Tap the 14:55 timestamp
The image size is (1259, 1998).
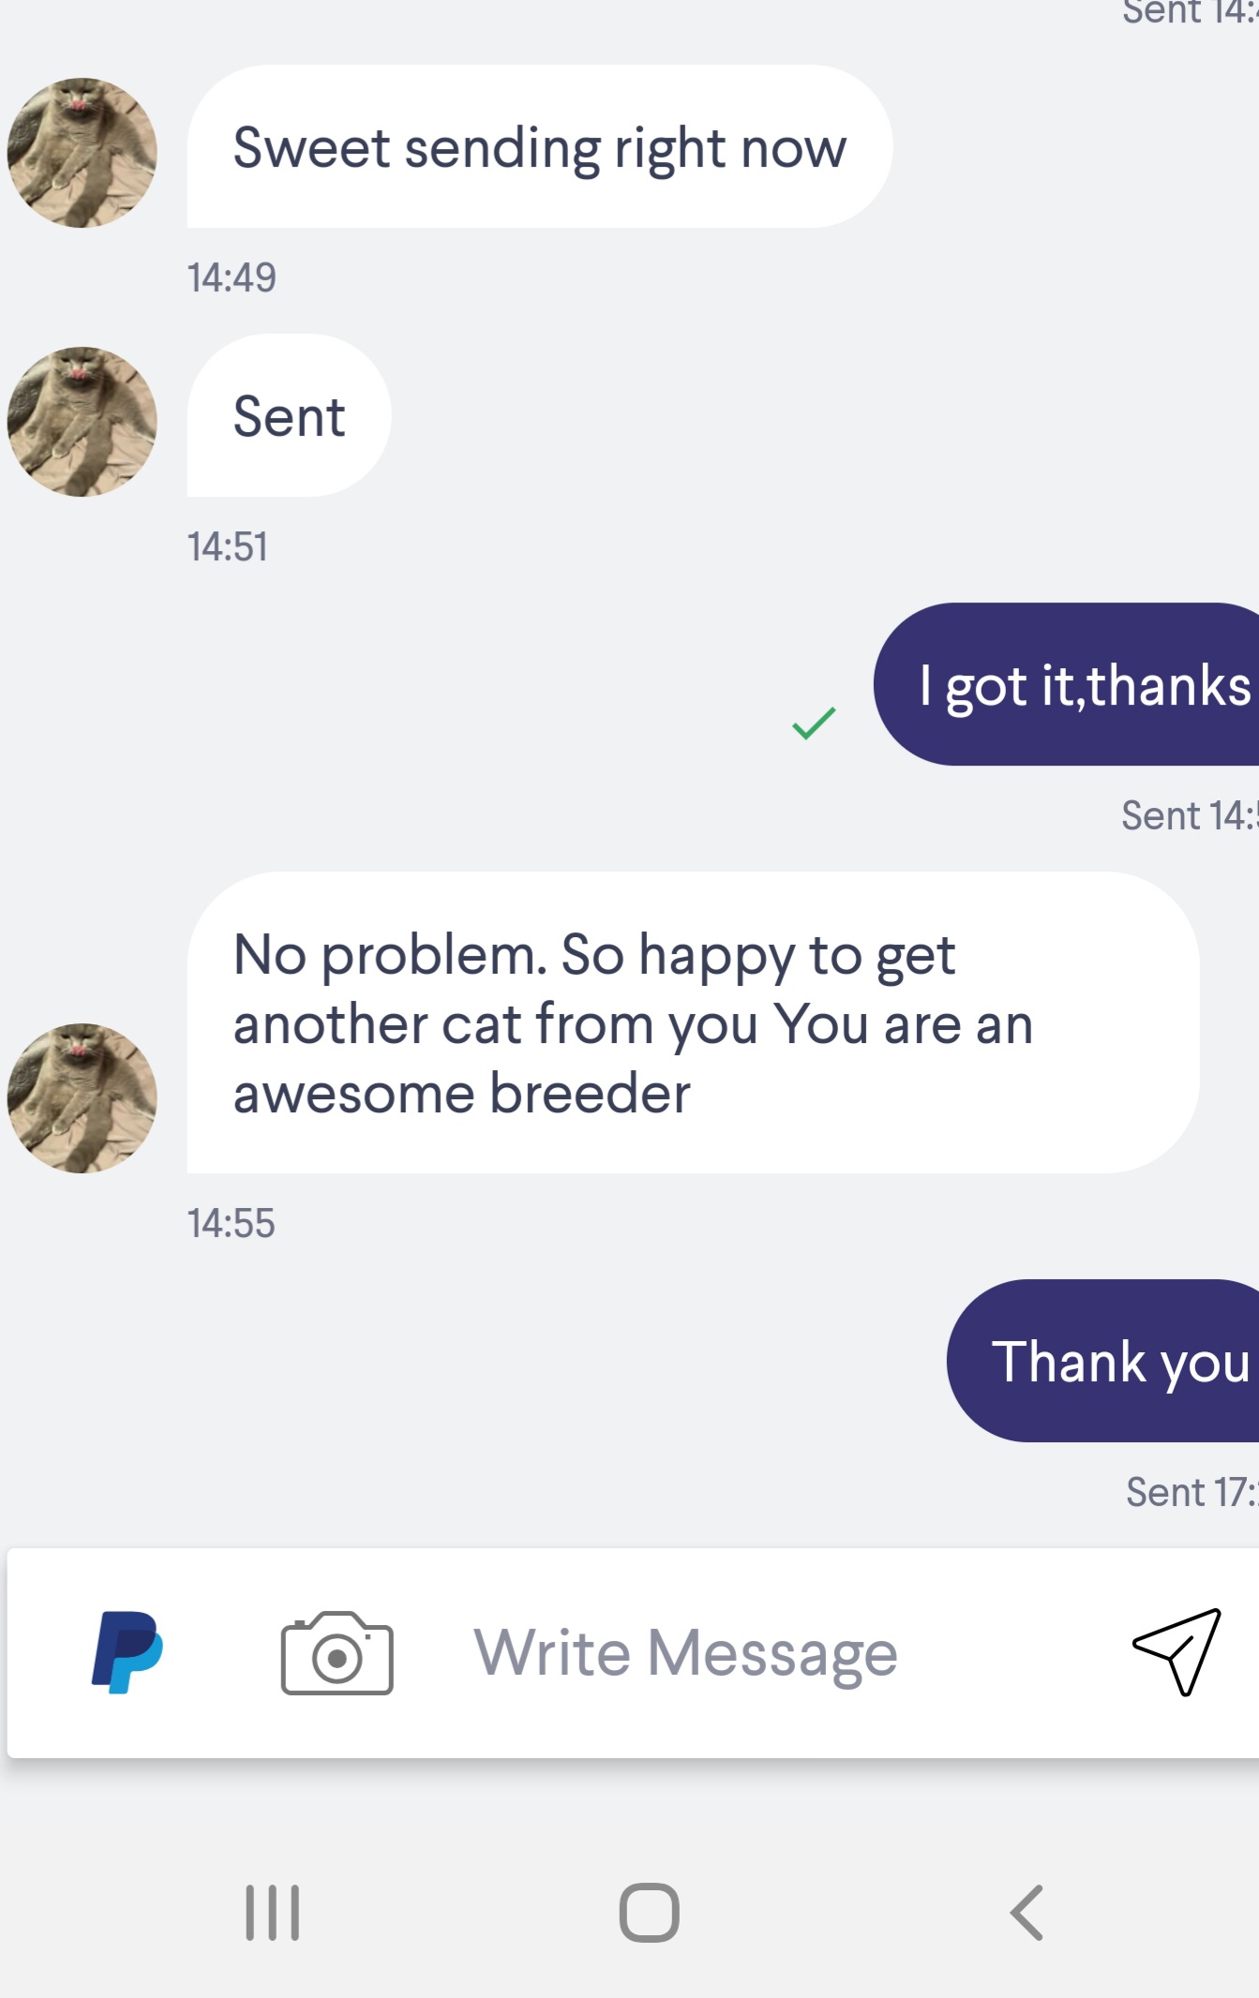231,1223
